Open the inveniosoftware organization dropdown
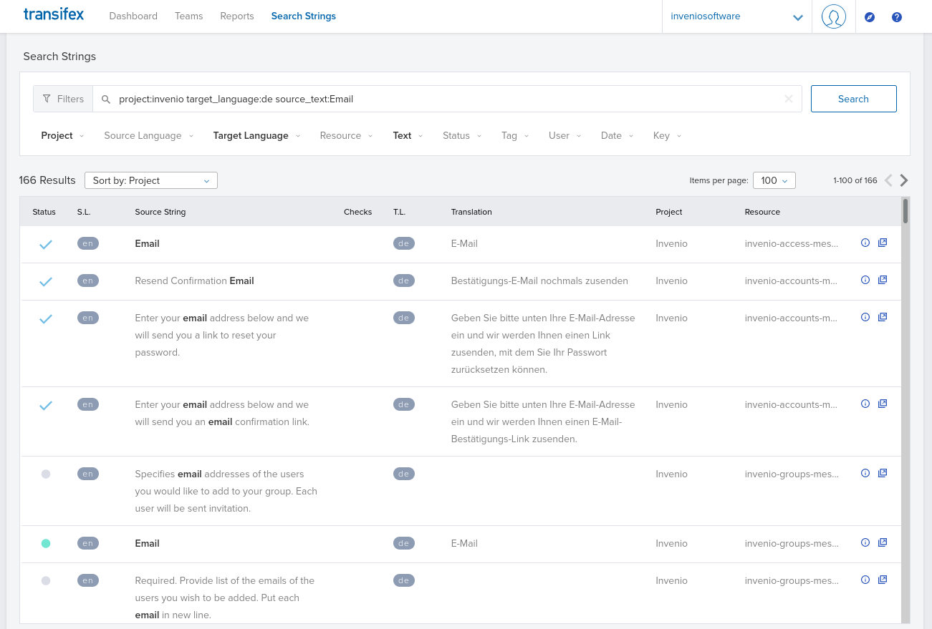932x629 pixels. click(736, 16)
